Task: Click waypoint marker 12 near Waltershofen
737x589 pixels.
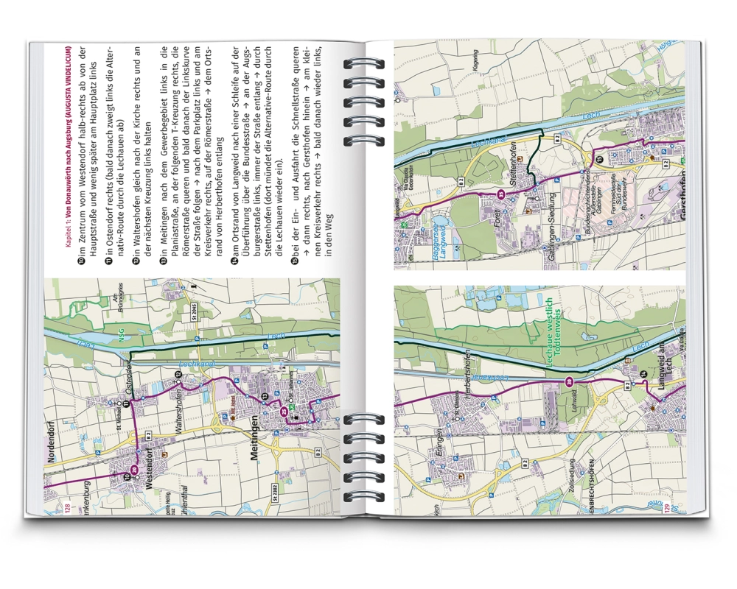Action: click(178, 375)
